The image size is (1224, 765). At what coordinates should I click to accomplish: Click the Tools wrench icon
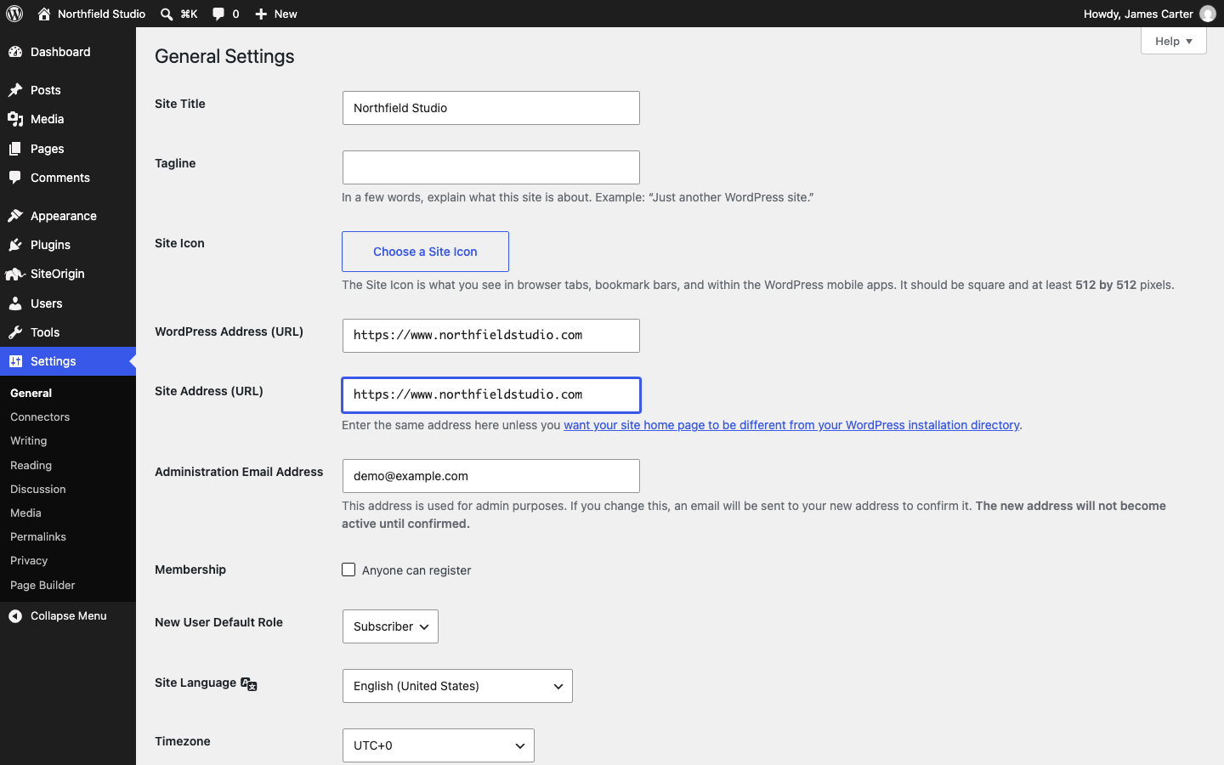coord(15,332)
